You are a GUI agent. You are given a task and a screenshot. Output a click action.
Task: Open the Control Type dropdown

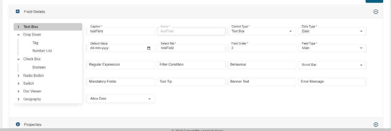(261, 31)
